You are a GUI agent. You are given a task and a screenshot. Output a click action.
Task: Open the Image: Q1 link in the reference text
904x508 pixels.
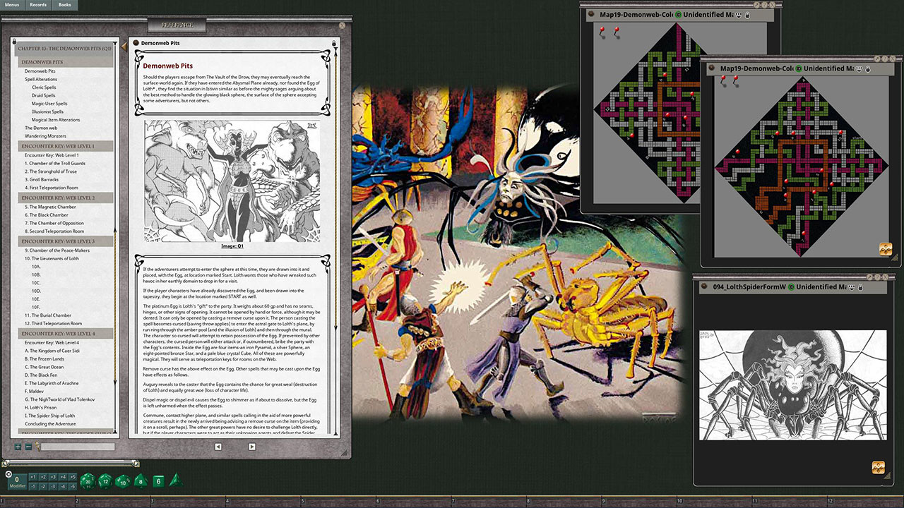click(232, 246)
